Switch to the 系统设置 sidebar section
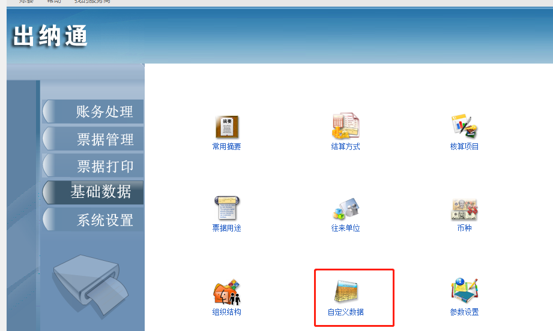The width and height of the screenshot is (553, 331). (x=93, y=219)
